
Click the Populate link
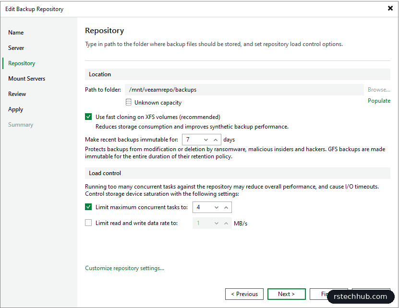(379, 101)
